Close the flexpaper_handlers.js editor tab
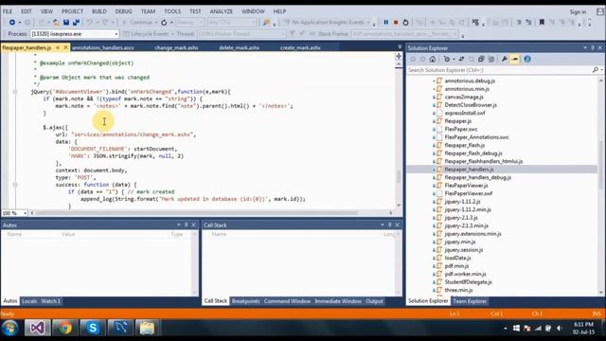Screen dimensions: 606x341 pos(65,47)
